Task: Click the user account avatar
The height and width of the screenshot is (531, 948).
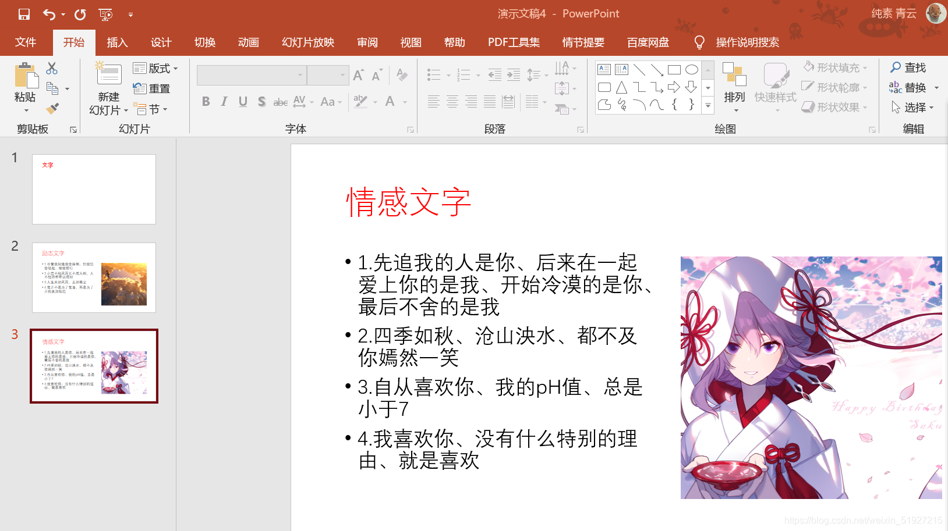Action: click(936, 13)
